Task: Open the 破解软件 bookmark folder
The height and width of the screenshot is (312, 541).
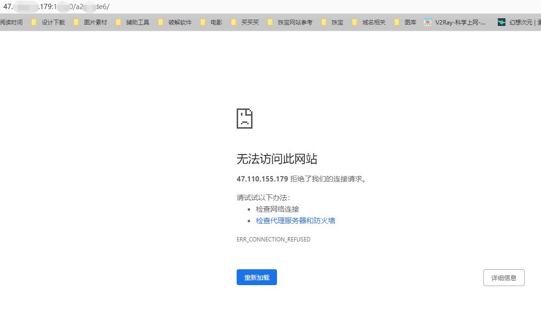Action: pyautogui.click(x=175, y=23)
